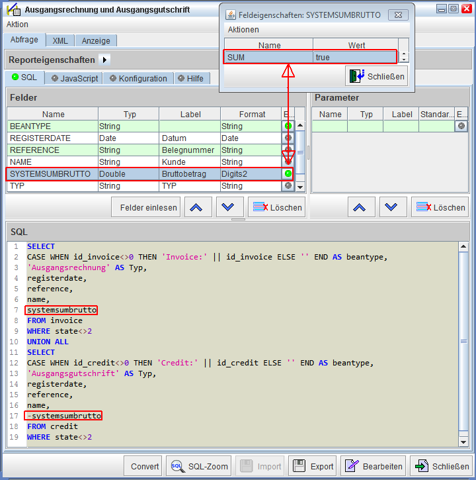Toggle properties indicator of SYSTEMSUMBRUTTO row

288,174
